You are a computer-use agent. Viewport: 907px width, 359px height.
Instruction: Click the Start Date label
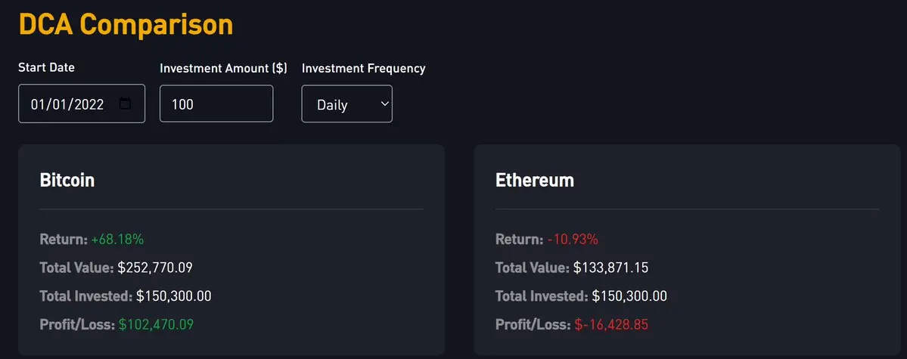point(46,67)
